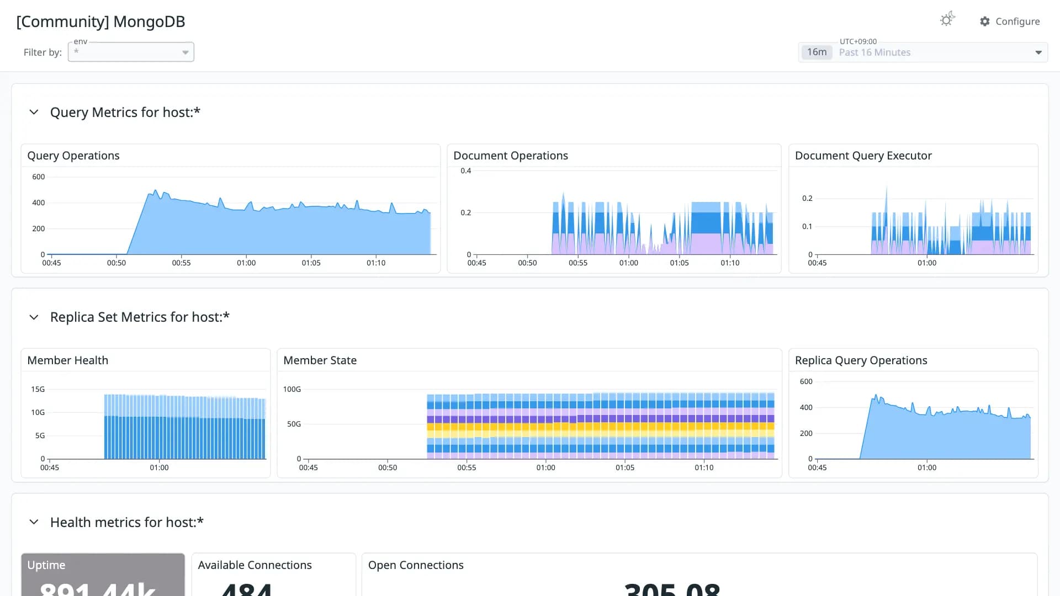Viewport: 1060px width, 596px height.
Task: Open the Configure dashboard settings
Action: click(x=1010, y=21)
